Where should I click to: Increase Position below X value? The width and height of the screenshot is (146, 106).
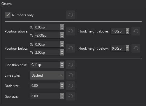62,43
